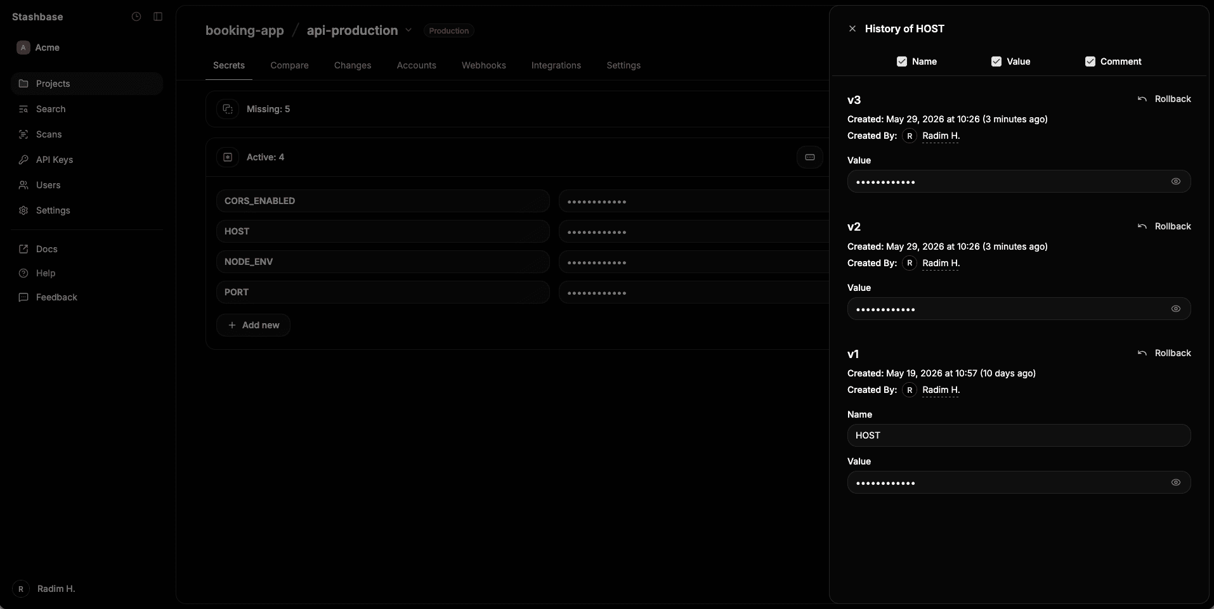
Task: Click the masked value of CORS_ENABLED
Action: coord(694,201)
